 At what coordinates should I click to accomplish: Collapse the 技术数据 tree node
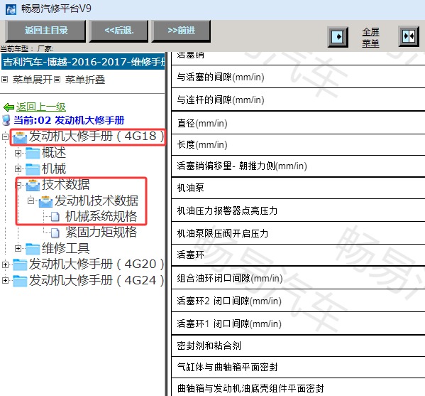coord(18,185)
